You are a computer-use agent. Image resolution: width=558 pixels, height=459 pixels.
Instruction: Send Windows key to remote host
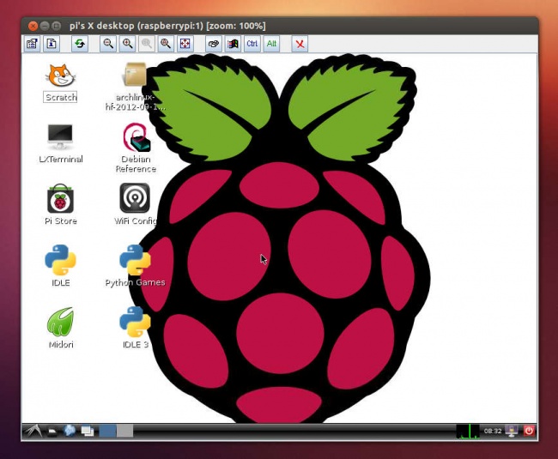(x=233, y=44)
